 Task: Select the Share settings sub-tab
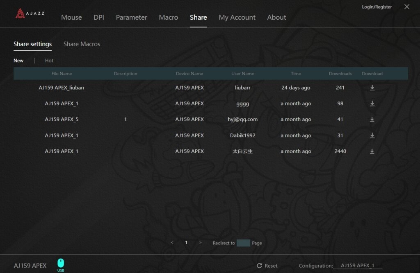tap(33, 44)
